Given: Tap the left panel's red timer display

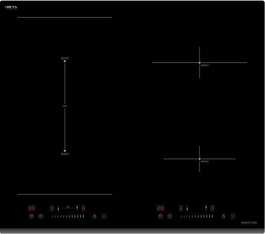Looking at the screenshot, I should (x=32, y=208).
